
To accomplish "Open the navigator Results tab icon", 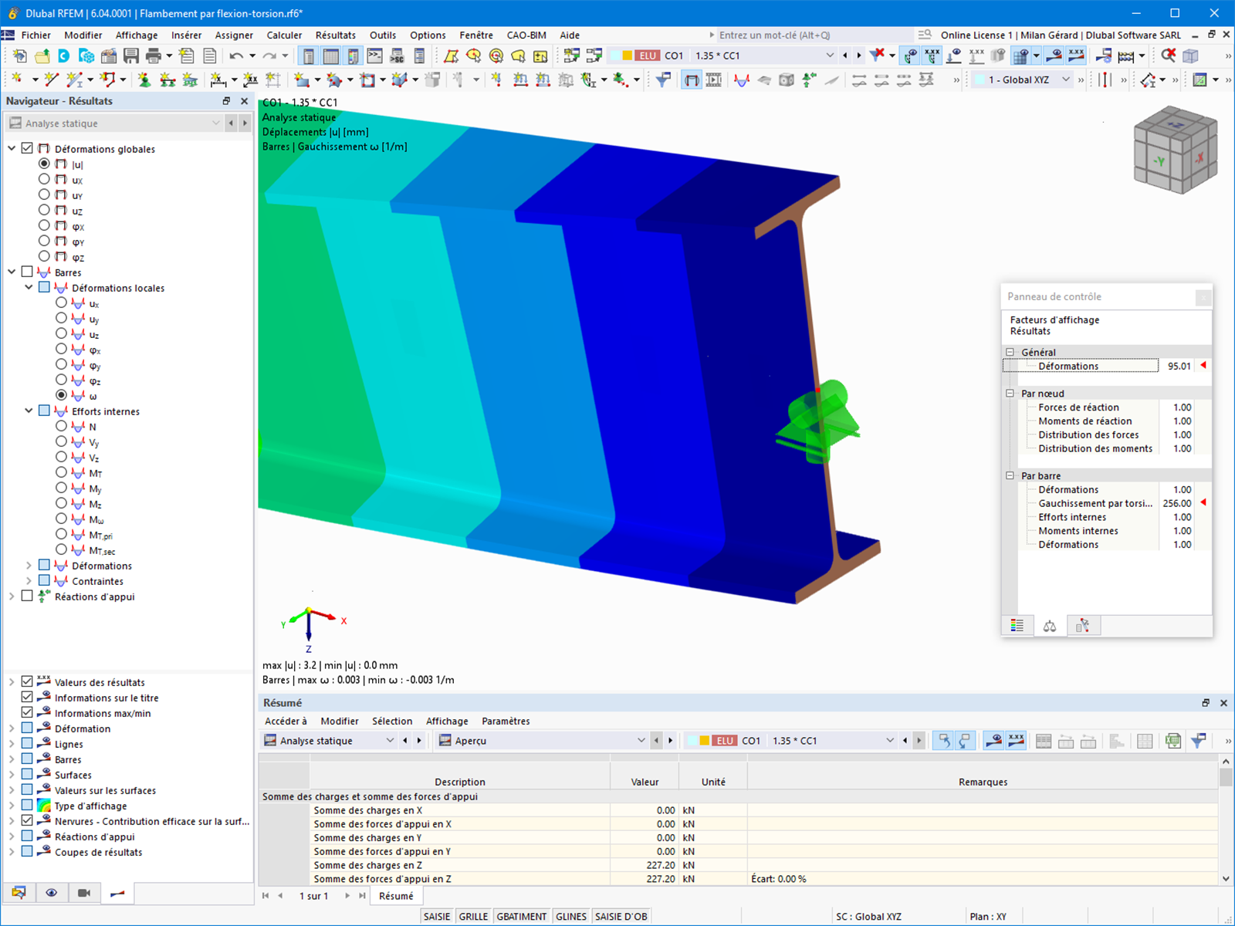I will click(117, 893).
